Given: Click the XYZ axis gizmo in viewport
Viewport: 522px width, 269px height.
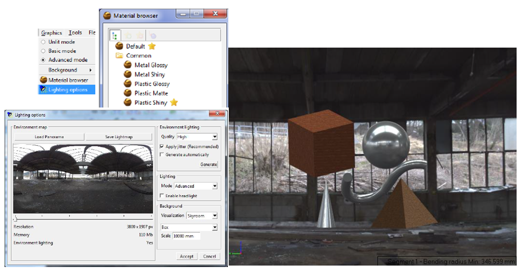Looking at the screenshot, I should coord(236,249).
